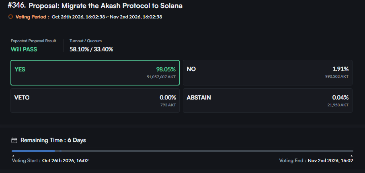The height and width of the screenshot is (173, 365).
Task: Click the calendar icon beside Remaining Time
Action: pyautogui.click(x=14, y=140)
